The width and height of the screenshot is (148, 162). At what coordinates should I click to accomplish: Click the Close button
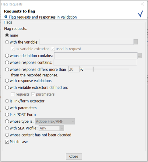(x=74, y=157)
